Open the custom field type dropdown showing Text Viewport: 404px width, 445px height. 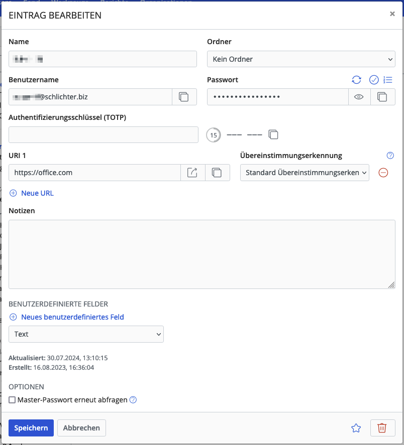(x=86, y=334)
